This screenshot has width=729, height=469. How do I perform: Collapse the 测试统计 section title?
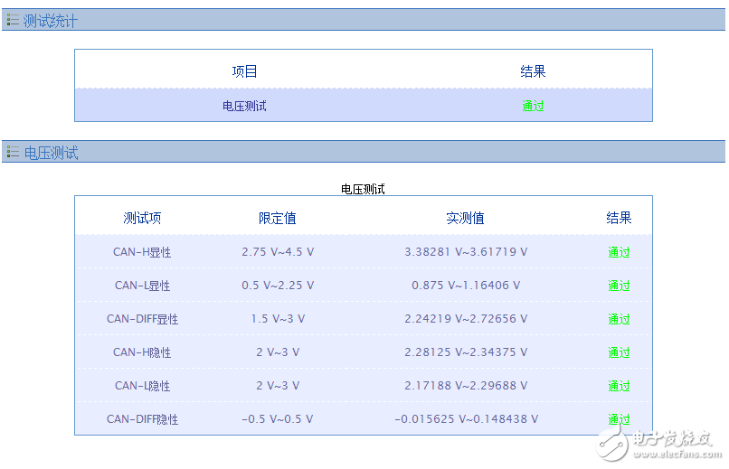[51, 20]
